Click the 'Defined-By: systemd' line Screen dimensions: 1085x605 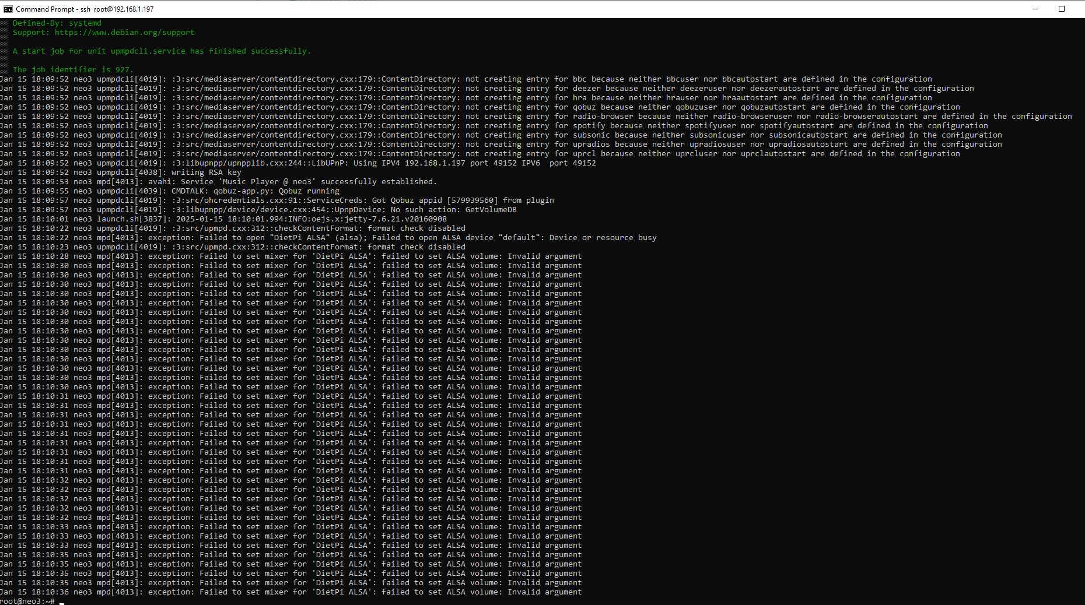click(57, 23)
